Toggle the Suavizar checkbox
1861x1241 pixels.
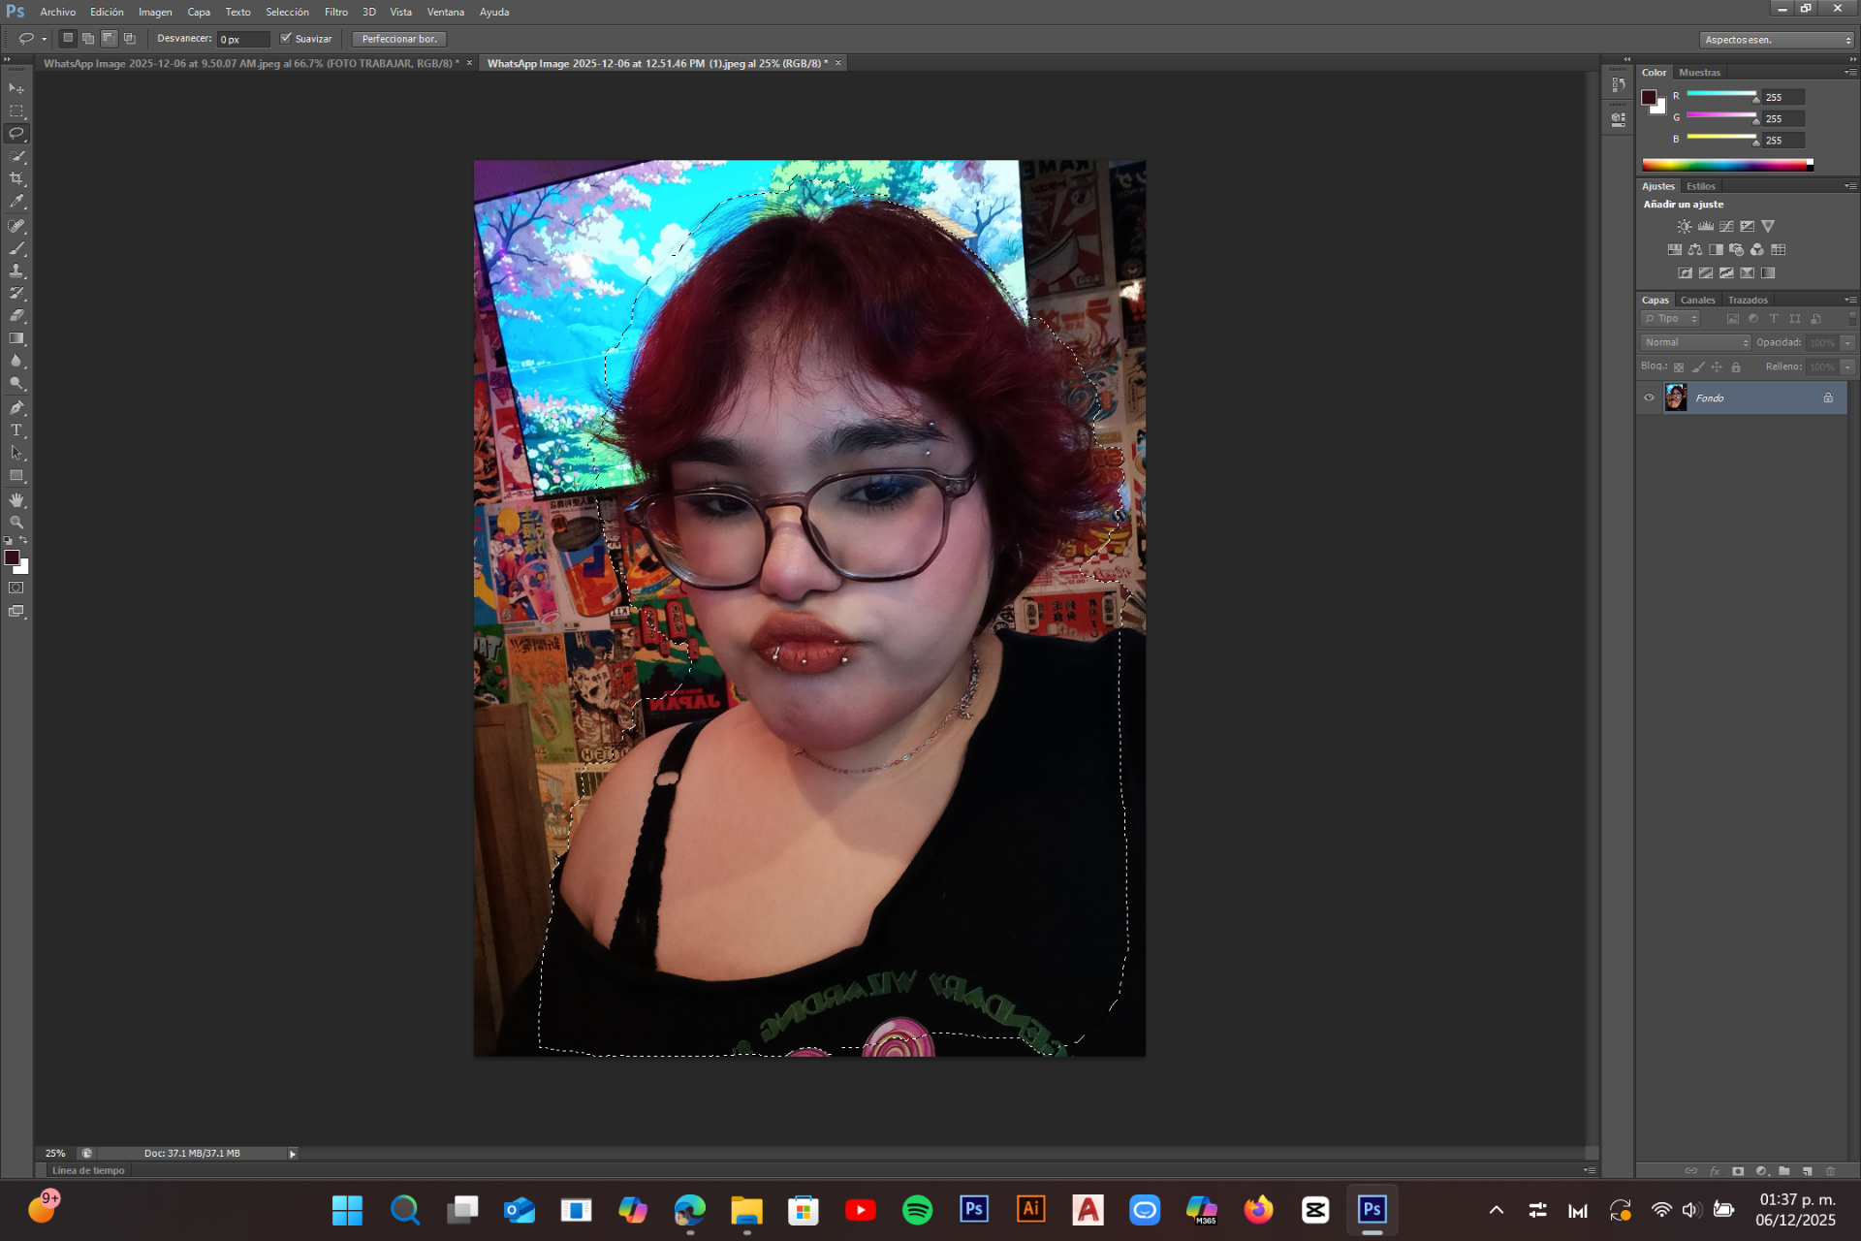tap(286, 39)
